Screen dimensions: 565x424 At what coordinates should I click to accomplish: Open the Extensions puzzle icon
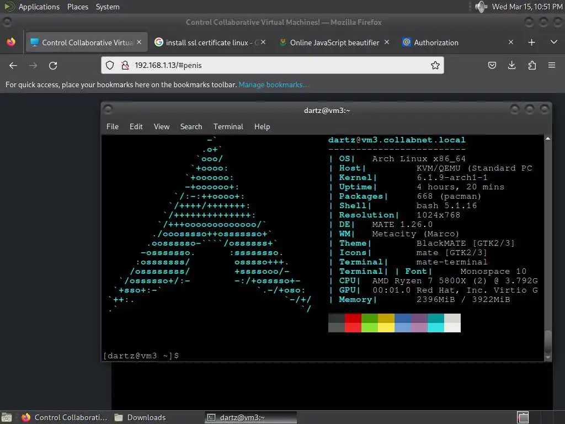coord(532,65)
